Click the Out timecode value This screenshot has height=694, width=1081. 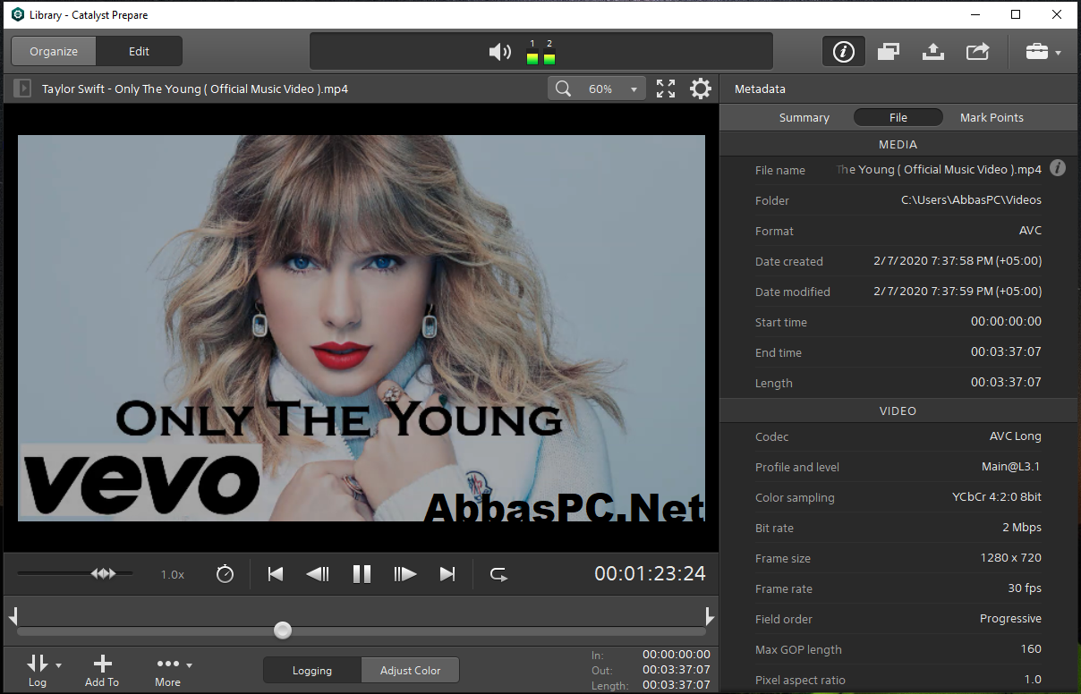677,670
